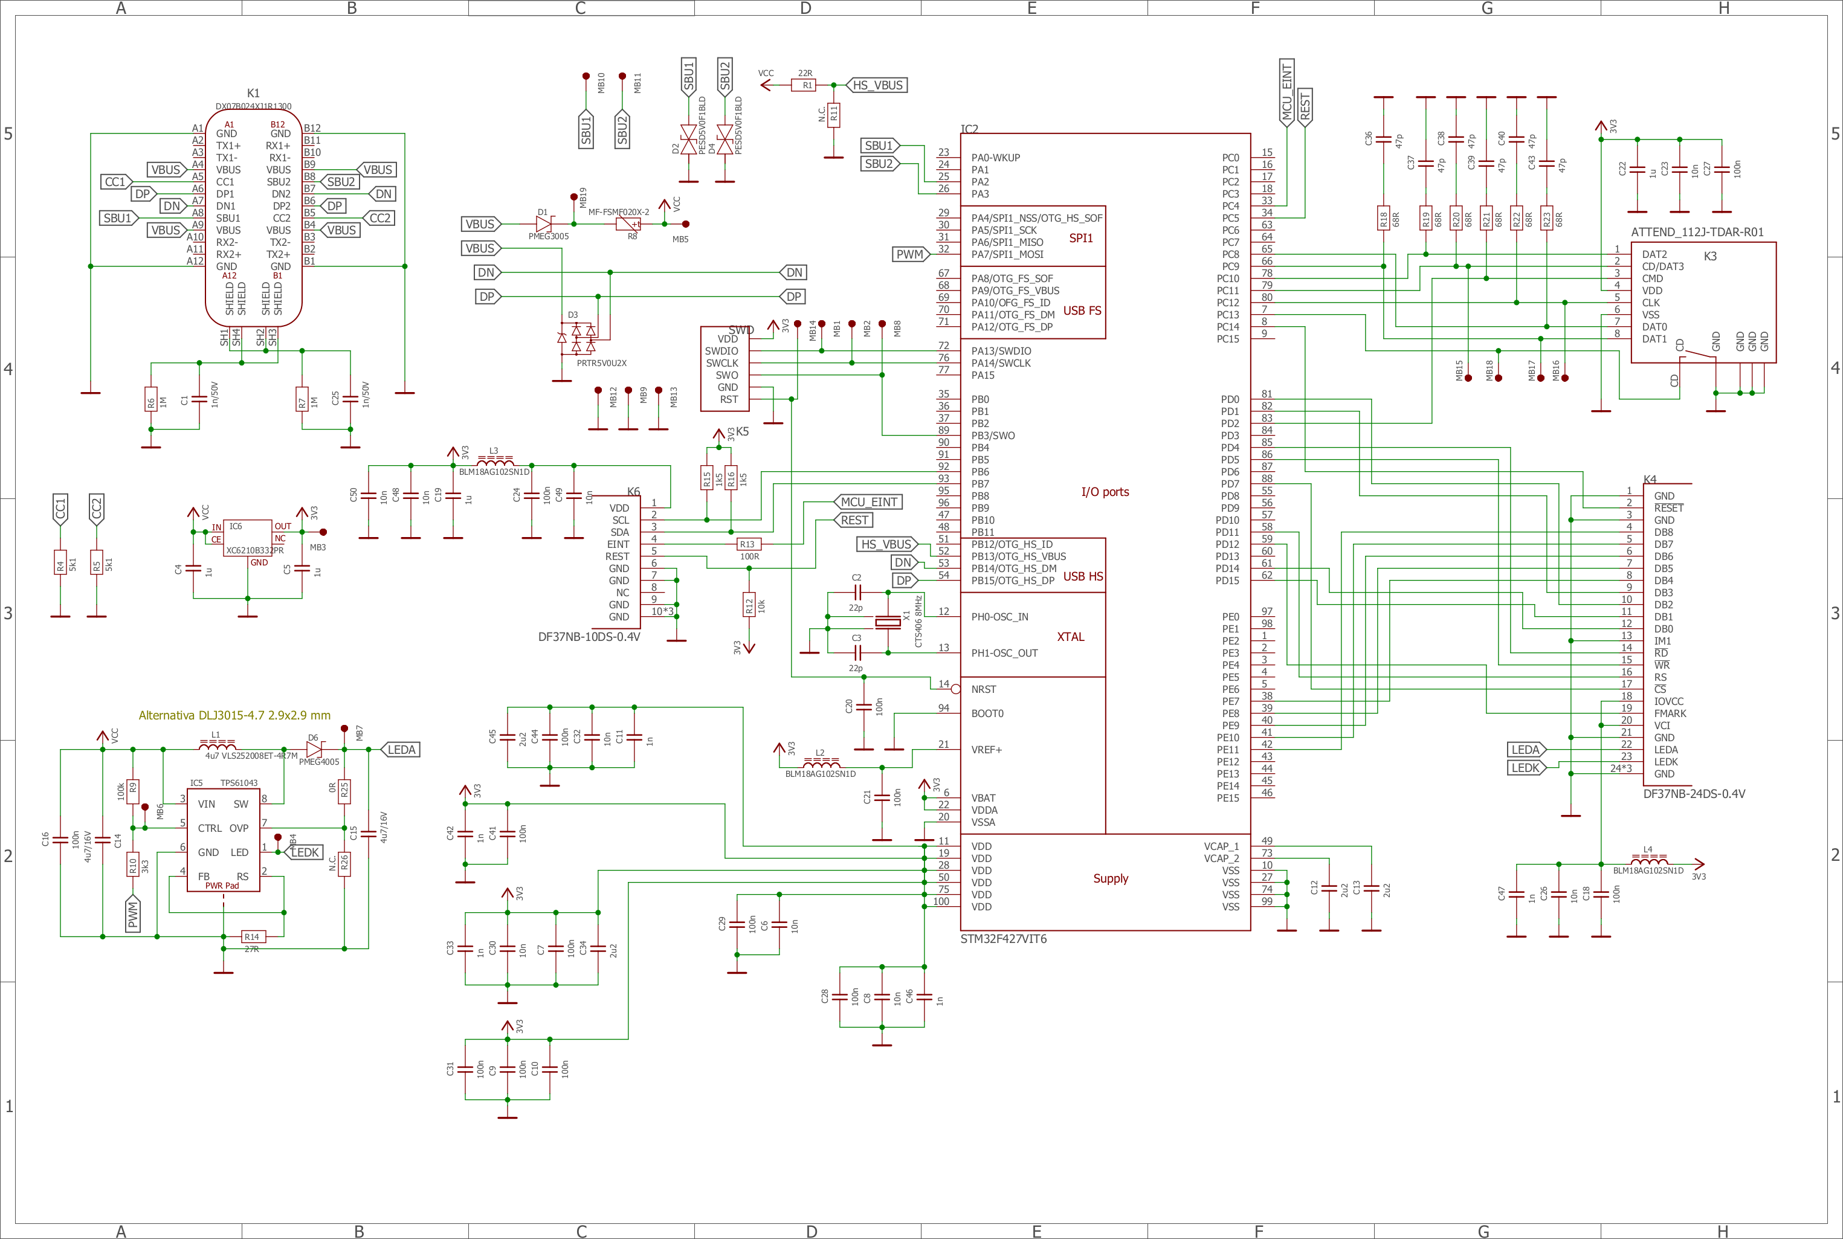Click the K1 USB-C connector outline
Image resolution: width=1843 pixels, height=1239 pixels.
[x=254, y=218]
